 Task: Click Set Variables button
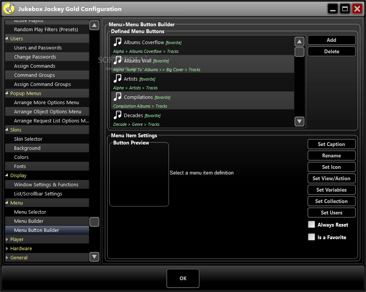coord(331,190)
